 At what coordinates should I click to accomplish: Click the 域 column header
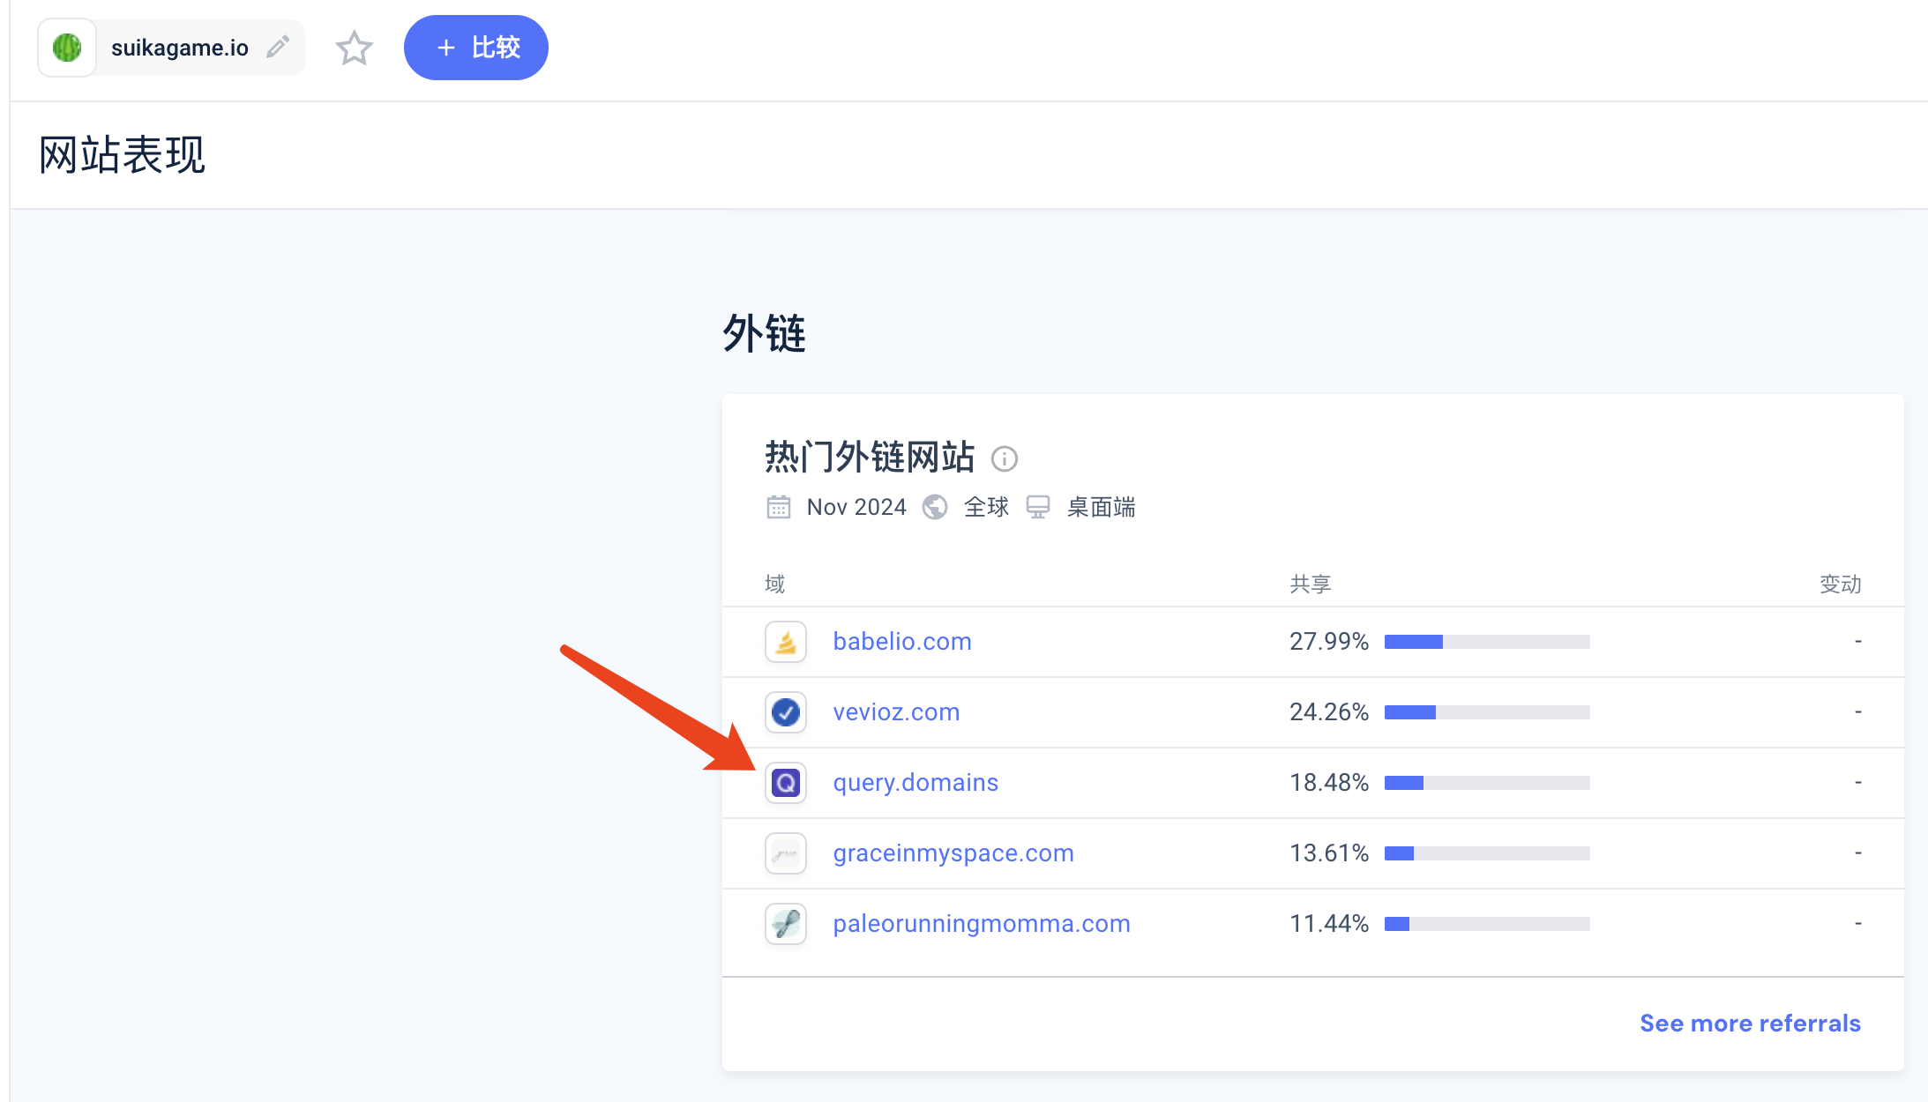[x=775, y=584]
